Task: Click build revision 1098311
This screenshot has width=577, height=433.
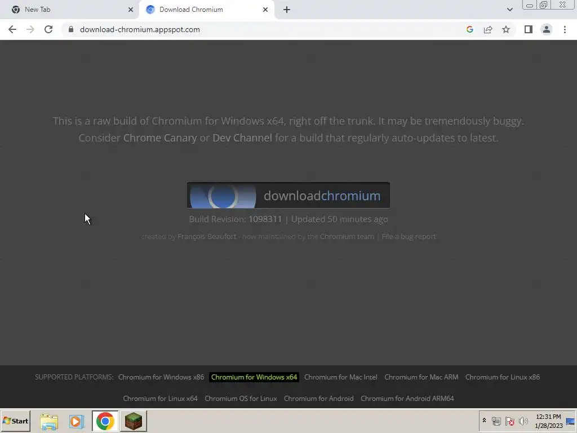Action: [x=265, y=219]
